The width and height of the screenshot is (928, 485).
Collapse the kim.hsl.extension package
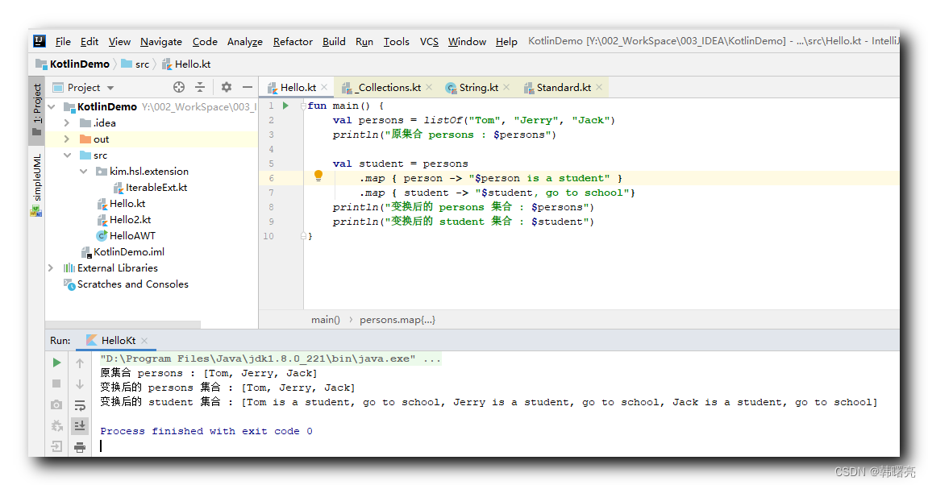point(84,172)
